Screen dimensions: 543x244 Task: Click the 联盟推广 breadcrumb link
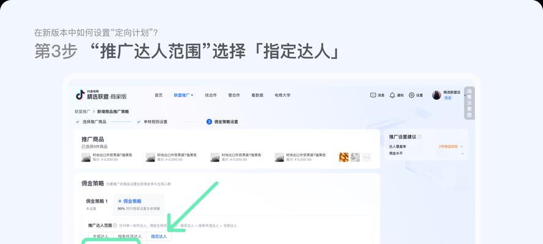(82, 112)
